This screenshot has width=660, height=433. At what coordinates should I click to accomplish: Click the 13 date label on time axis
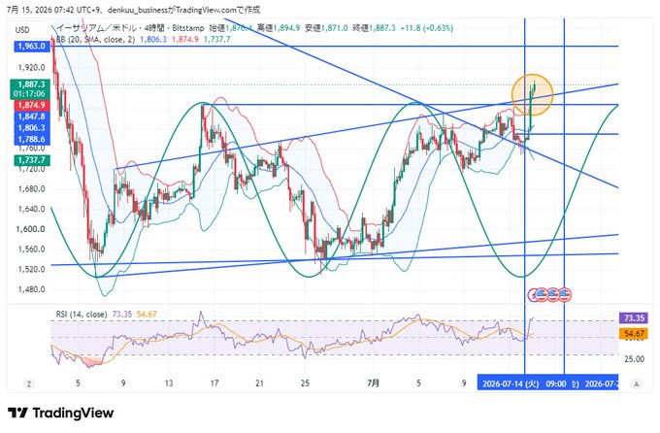pos(169,383)
